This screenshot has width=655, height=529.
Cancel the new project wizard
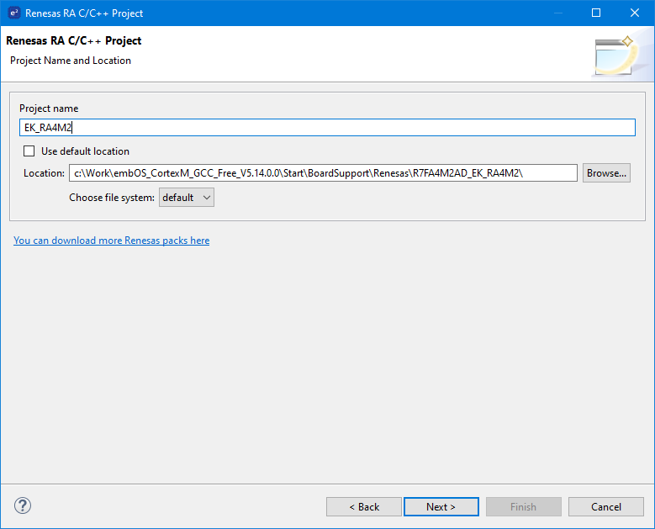[x=605, y=507]
